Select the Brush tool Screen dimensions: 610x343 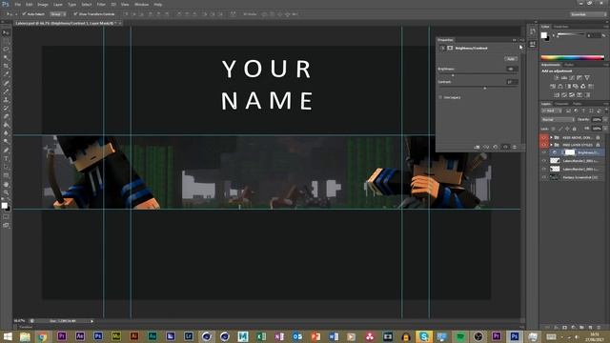6,91
